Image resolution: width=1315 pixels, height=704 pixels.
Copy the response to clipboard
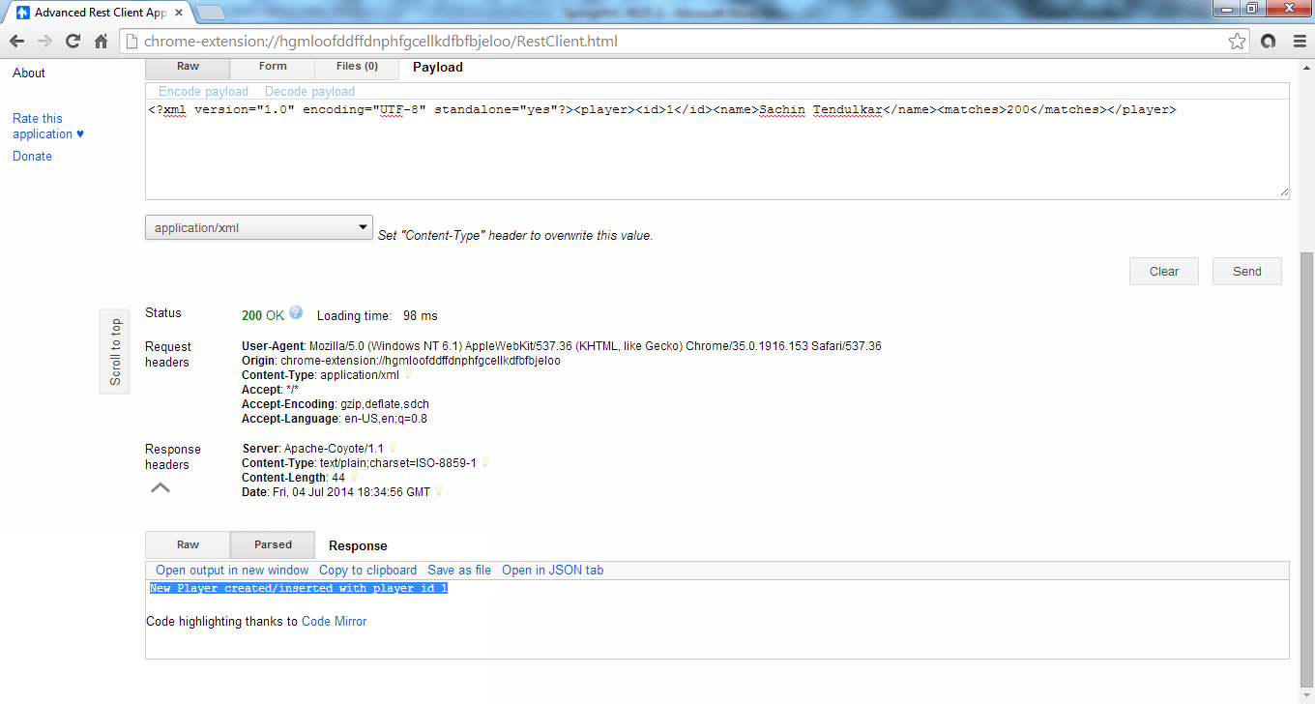click(367, 570)
